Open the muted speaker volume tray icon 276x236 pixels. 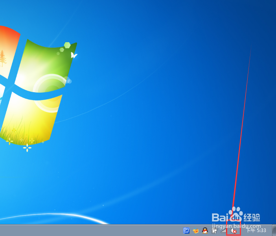234,230
